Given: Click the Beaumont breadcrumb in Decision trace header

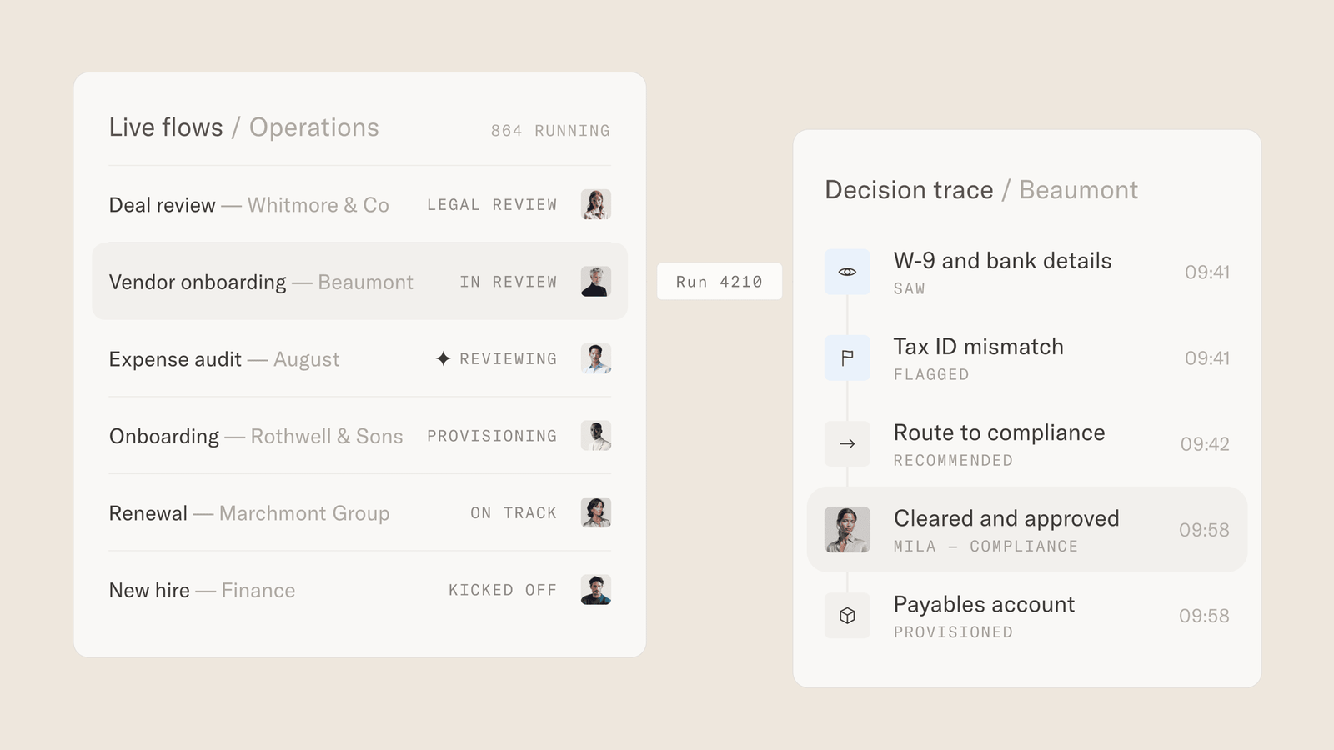Looking at the screenshot, I should pyautogui.click(x=1078, y=190).
